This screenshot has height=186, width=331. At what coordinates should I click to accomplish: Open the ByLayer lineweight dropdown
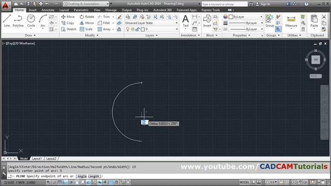(246, 23)
